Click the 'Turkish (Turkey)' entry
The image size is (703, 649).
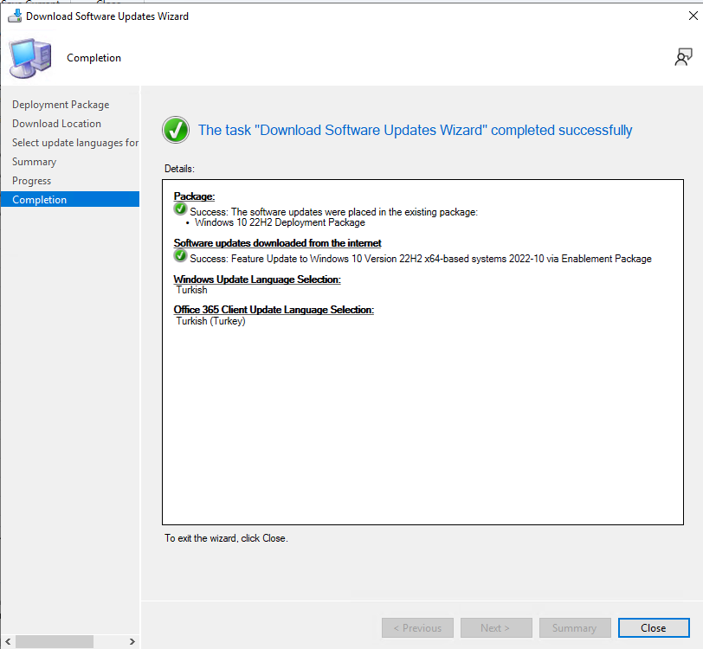point(210,321)
